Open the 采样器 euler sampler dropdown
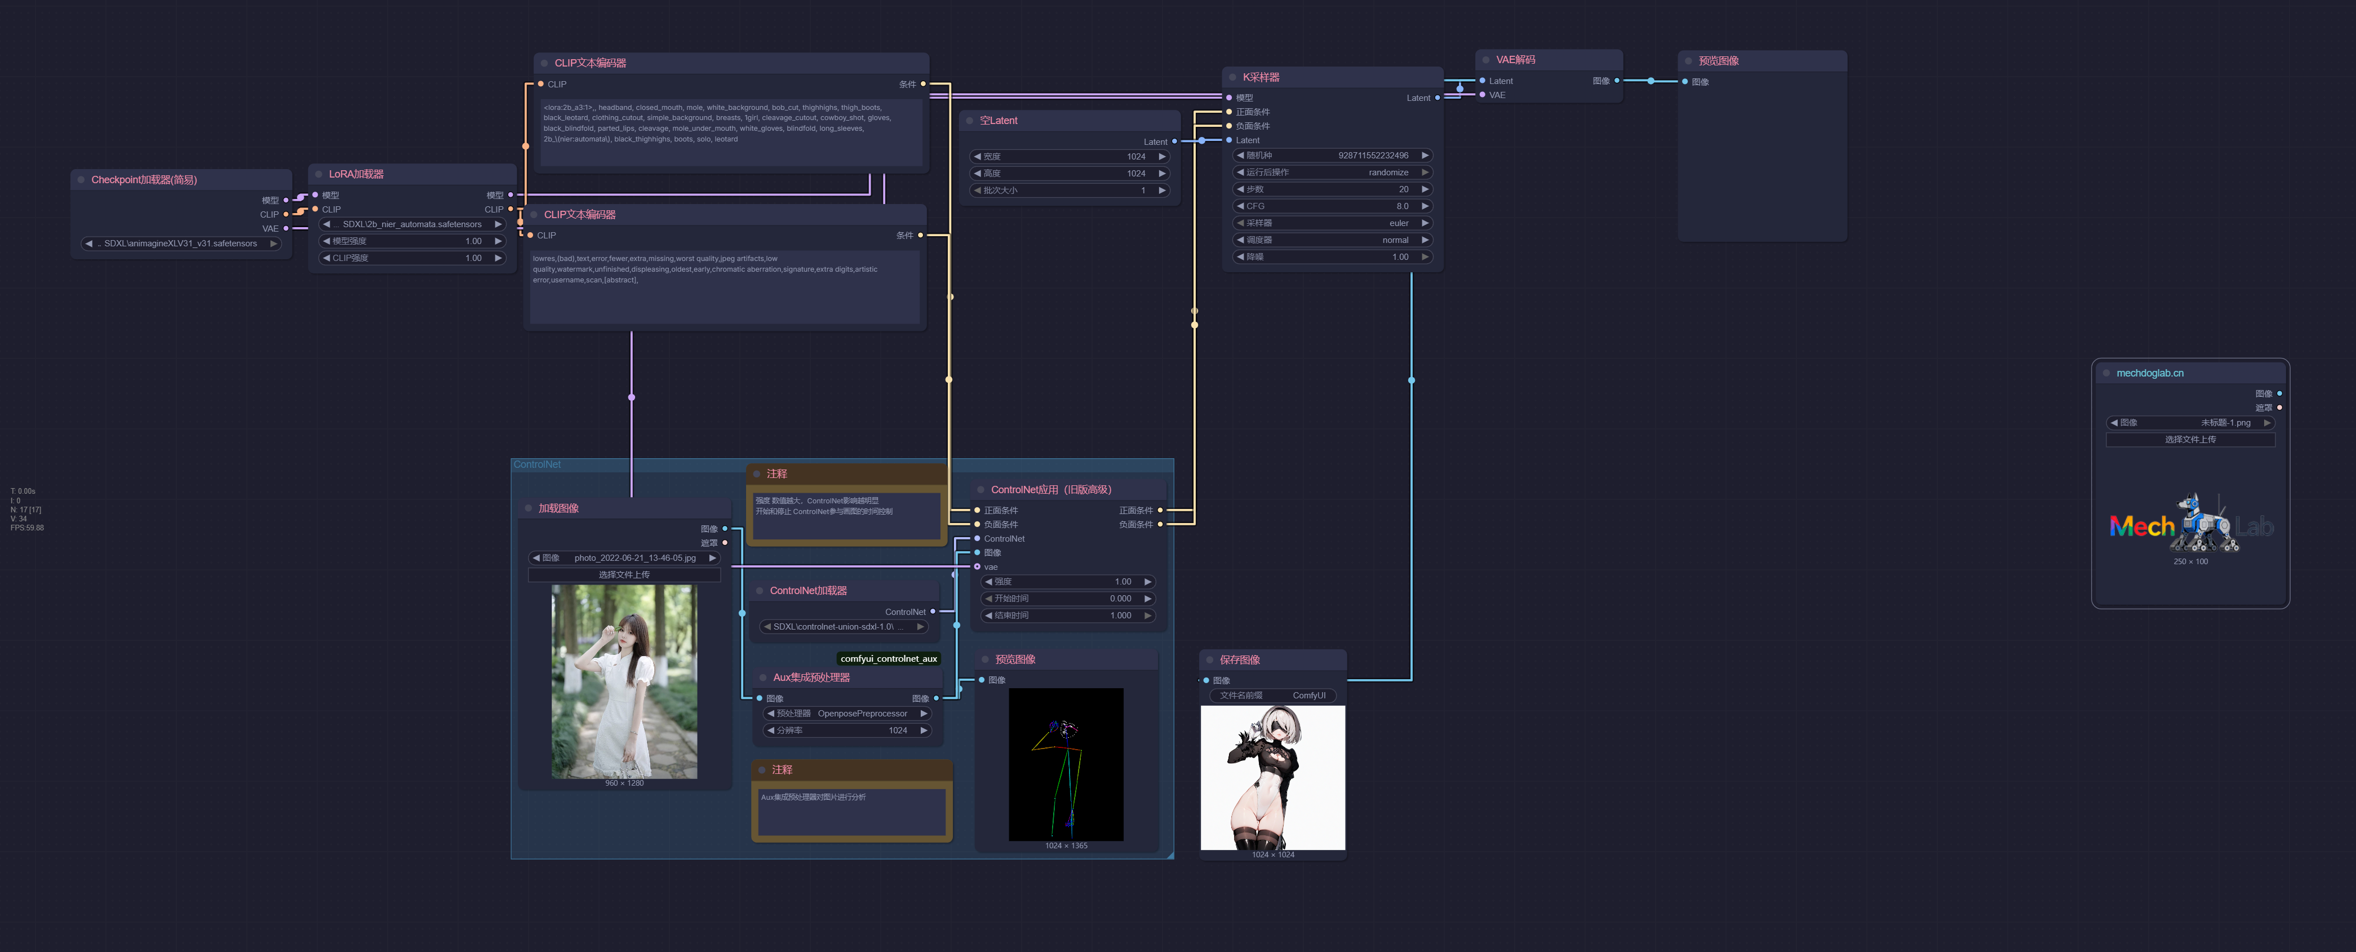Screen dimensions: 2356x952 point(1332,223)
